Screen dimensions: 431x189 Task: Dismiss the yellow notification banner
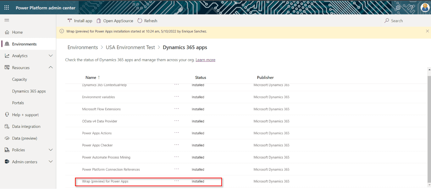[427, 31]
